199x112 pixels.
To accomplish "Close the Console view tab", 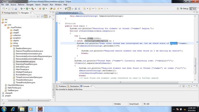I will click(x=91, y=86).
